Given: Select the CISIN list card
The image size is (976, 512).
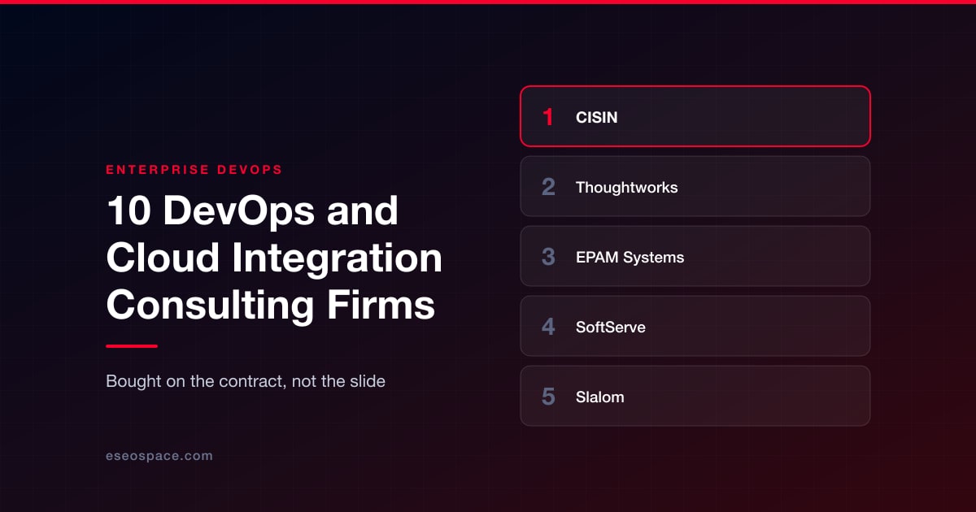Looking at the screenshot, I should click(695, 116).
